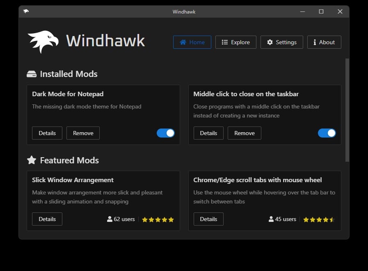This screenshot has height=271, width=368.
Task: Go to the About page
Action: point(324,42)
